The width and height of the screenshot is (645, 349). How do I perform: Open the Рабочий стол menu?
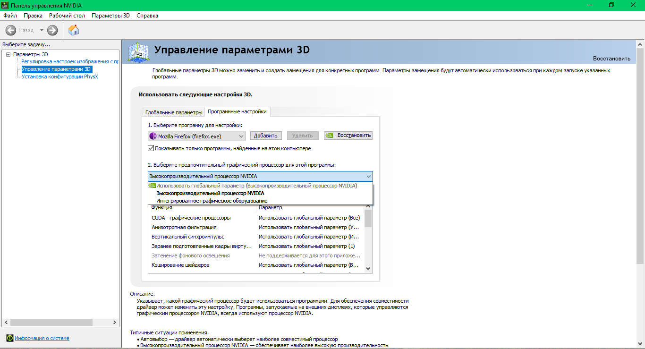coord(67,16)
